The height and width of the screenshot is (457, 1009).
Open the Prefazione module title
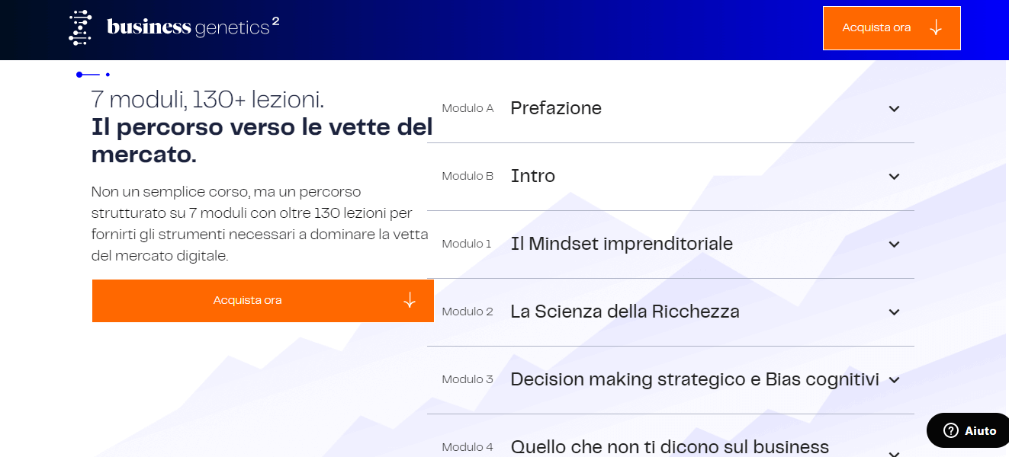coord(556,108)
